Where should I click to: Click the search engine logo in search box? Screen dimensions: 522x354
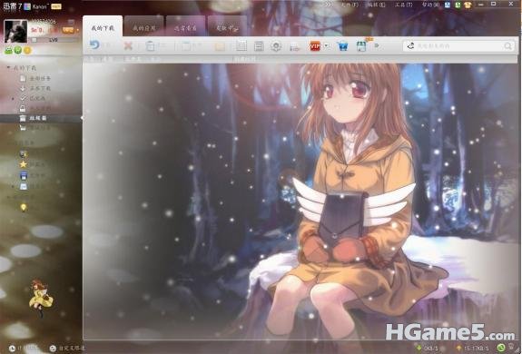[411, 46]
